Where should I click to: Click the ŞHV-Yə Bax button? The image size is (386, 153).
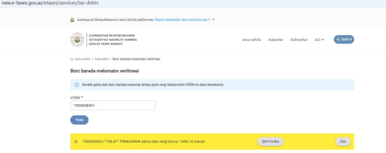pos(271,142)
